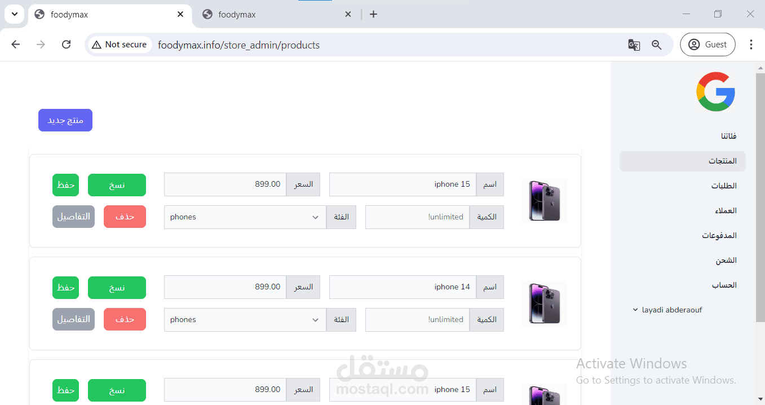Image resolution: width=765 pixels, height=405 pixels.
Task: Open the tab search dropdown arrow
Action: pos(15,14)
